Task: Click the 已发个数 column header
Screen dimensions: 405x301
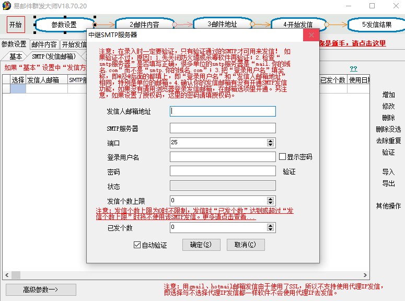Action: [x=333, y=80]
